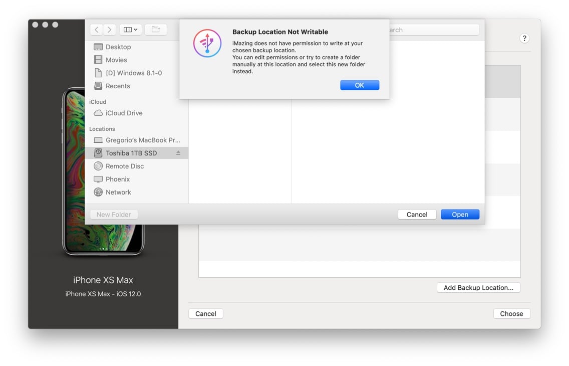Select Movies in the sidebar
The image size is (569, 366).
click(x=136, y=60)
